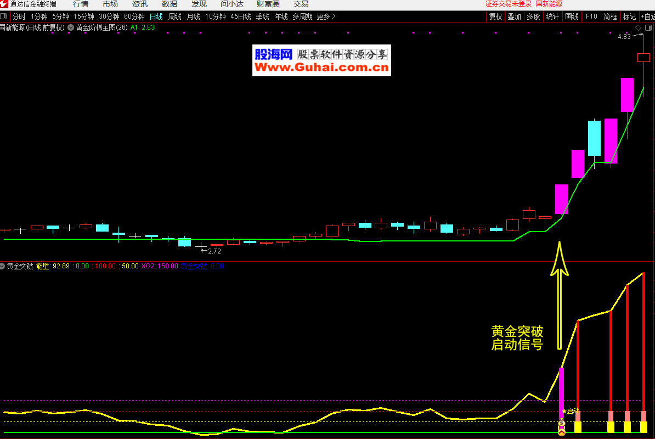The width and height of the screenshot is (655, 439).
Task: Open the 画线 drawing tools
Action: coord(572,16)
